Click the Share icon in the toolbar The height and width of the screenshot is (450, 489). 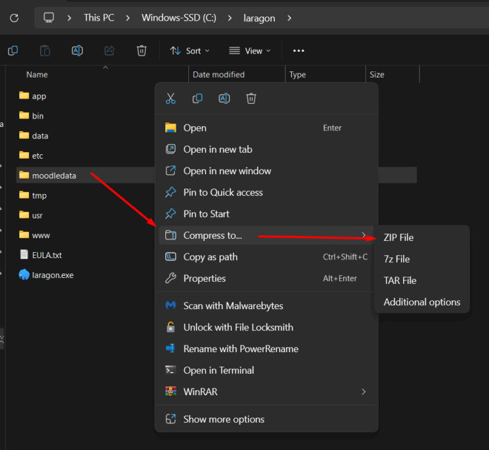click(x=109, y=50)
